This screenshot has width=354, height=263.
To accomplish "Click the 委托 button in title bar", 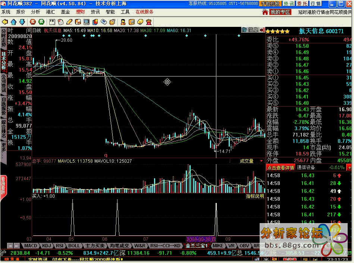I will (x=302, y=4).
